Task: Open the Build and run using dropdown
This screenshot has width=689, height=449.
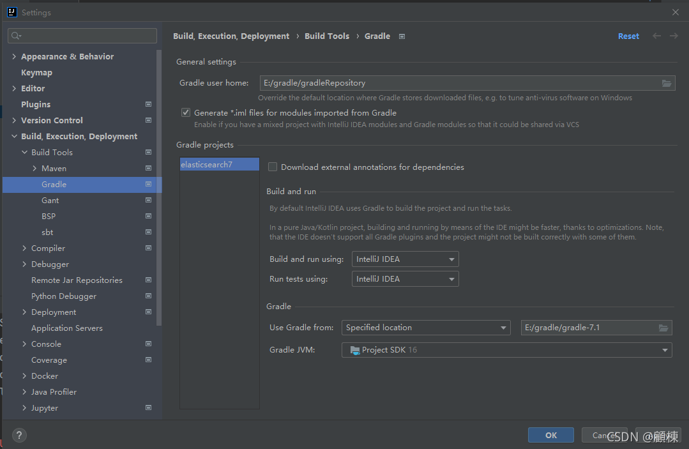Action: click(405, 259)
